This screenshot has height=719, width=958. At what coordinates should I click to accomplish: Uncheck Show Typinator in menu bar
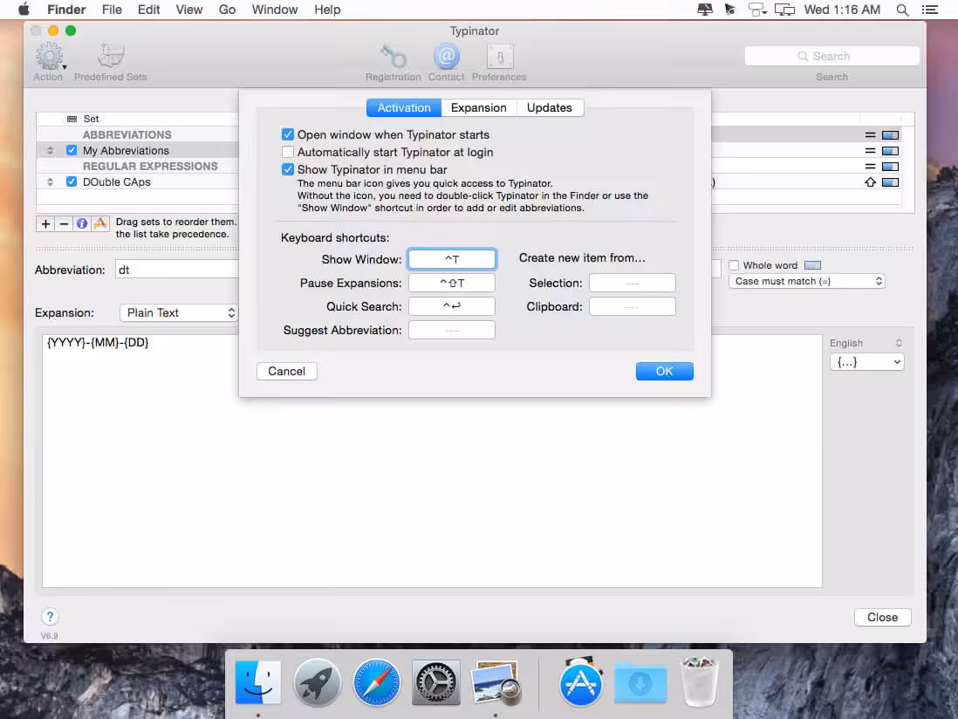tap(288, 169)
